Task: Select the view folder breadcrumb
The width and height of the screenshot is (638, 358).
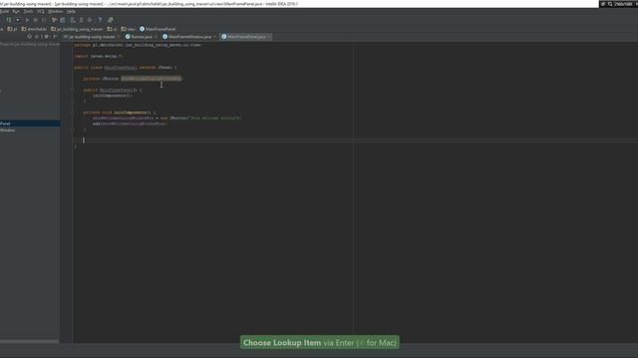Action: (x=129, y=29)
